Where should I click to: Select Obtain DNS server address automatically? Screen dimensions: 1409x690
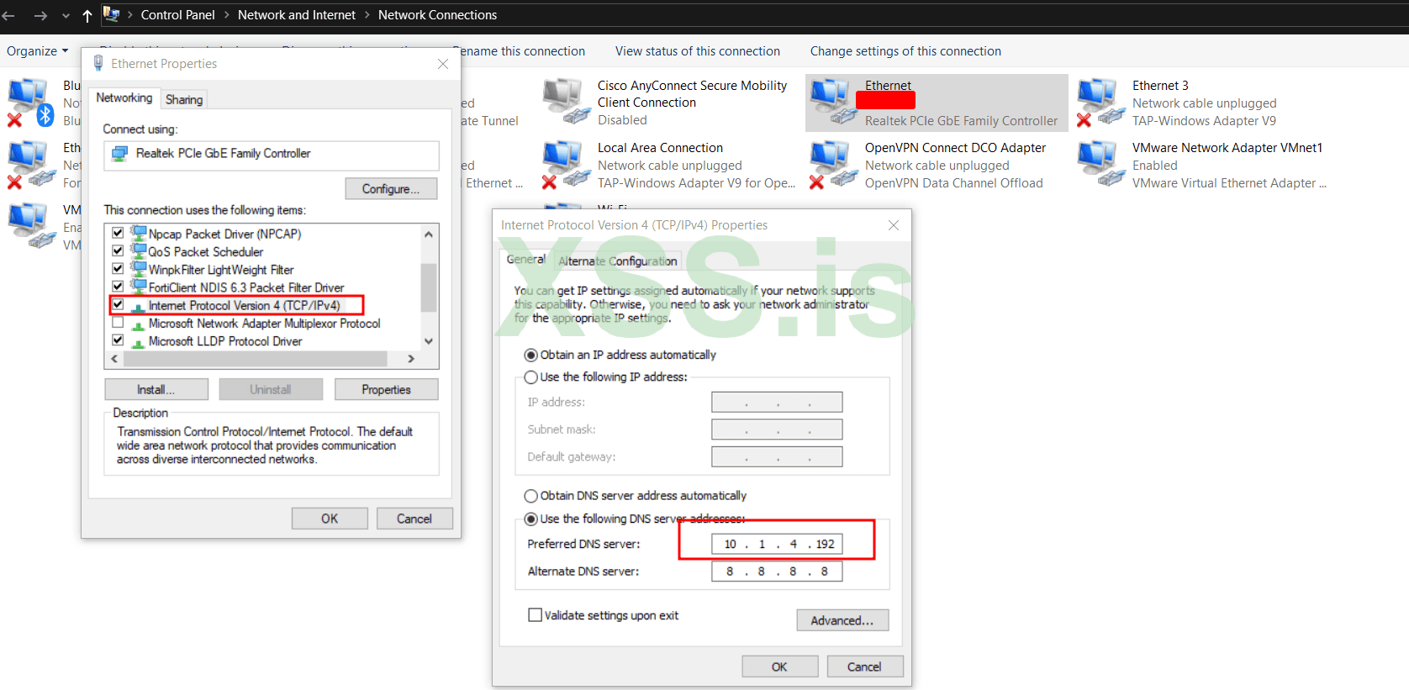pos(530,496)
